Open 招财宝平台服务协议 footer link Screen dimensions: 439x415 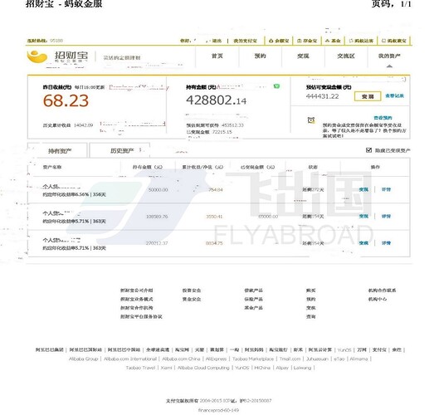pos(141,316)
